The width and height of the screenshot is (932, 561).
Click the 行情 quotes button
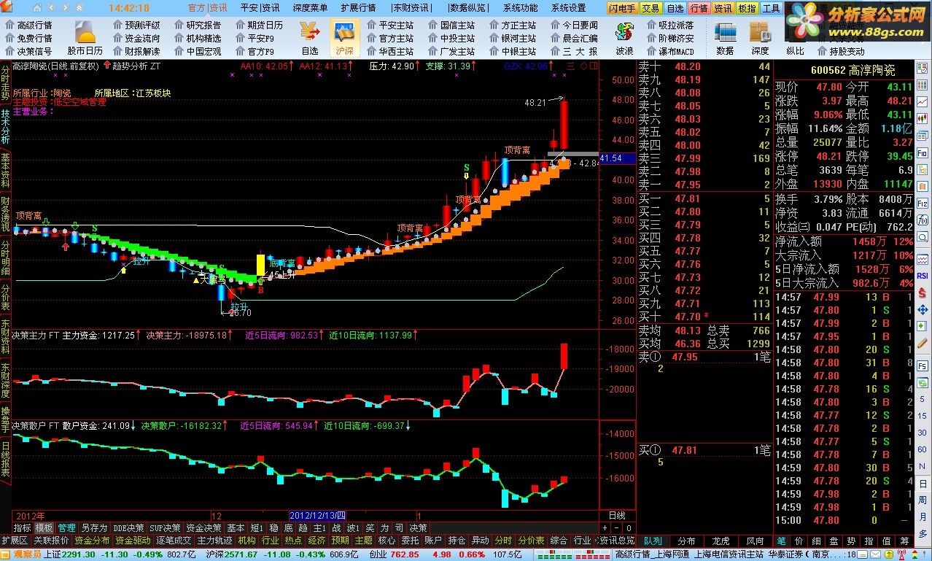point(699,8)
